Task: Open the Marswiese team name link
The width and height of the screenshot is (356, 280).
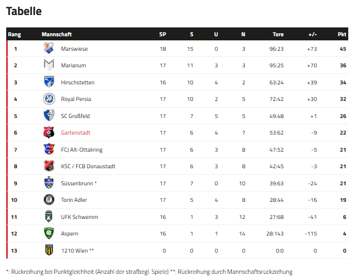Action: pos(75,49)
